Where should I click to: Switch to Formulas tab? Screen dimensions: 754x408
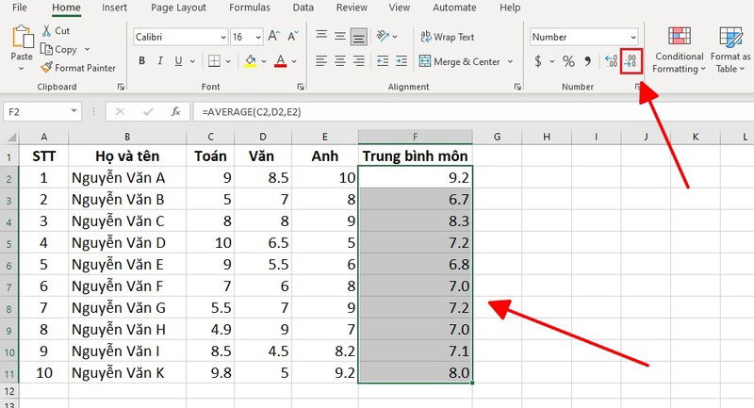pos(250,8)
